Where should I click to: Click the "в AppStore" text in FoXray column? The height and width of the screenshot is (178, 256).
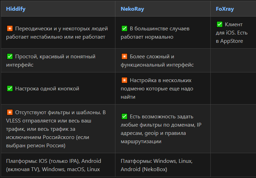[x=229, y=41]
